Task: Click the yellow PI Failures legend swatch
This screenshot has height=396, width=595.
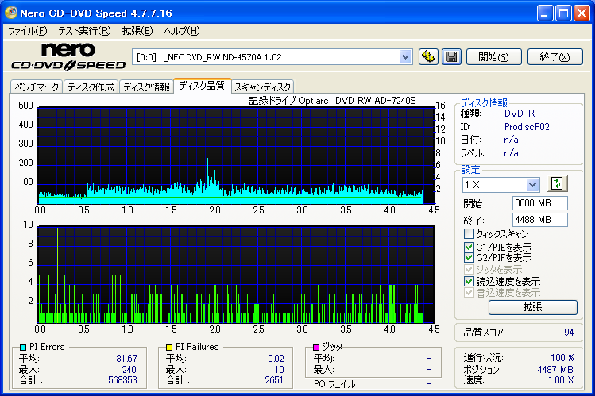Action: click(169, 347)
